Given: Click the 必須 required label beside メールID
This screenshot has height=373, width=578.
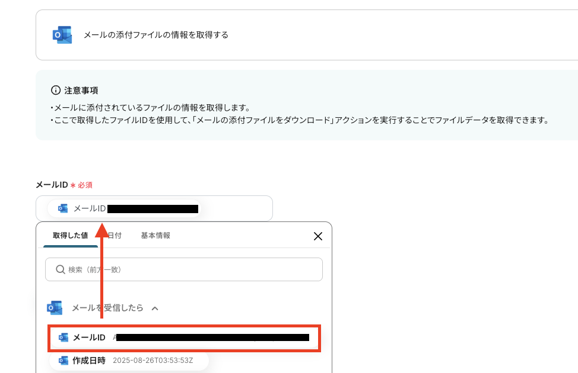Looking at the screenshot, I should coord(87,185).
